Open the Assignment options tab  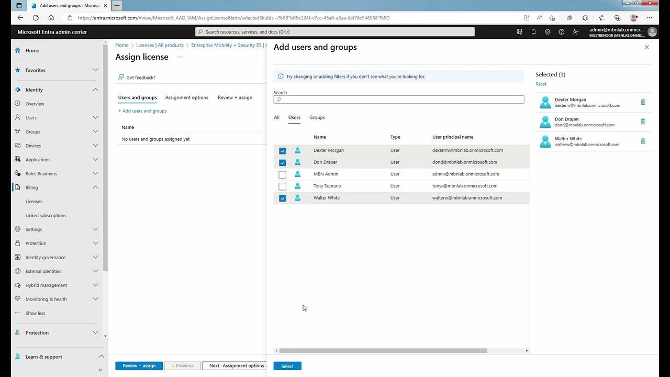coord(187,97)
